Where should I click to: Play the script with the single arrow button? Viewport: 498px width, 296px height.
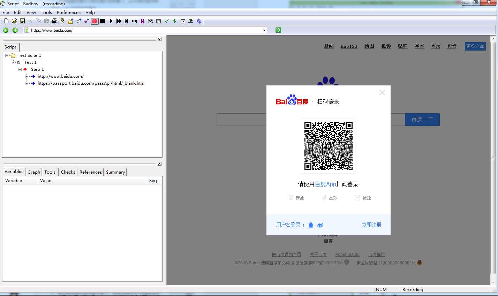tap(111, 21)
